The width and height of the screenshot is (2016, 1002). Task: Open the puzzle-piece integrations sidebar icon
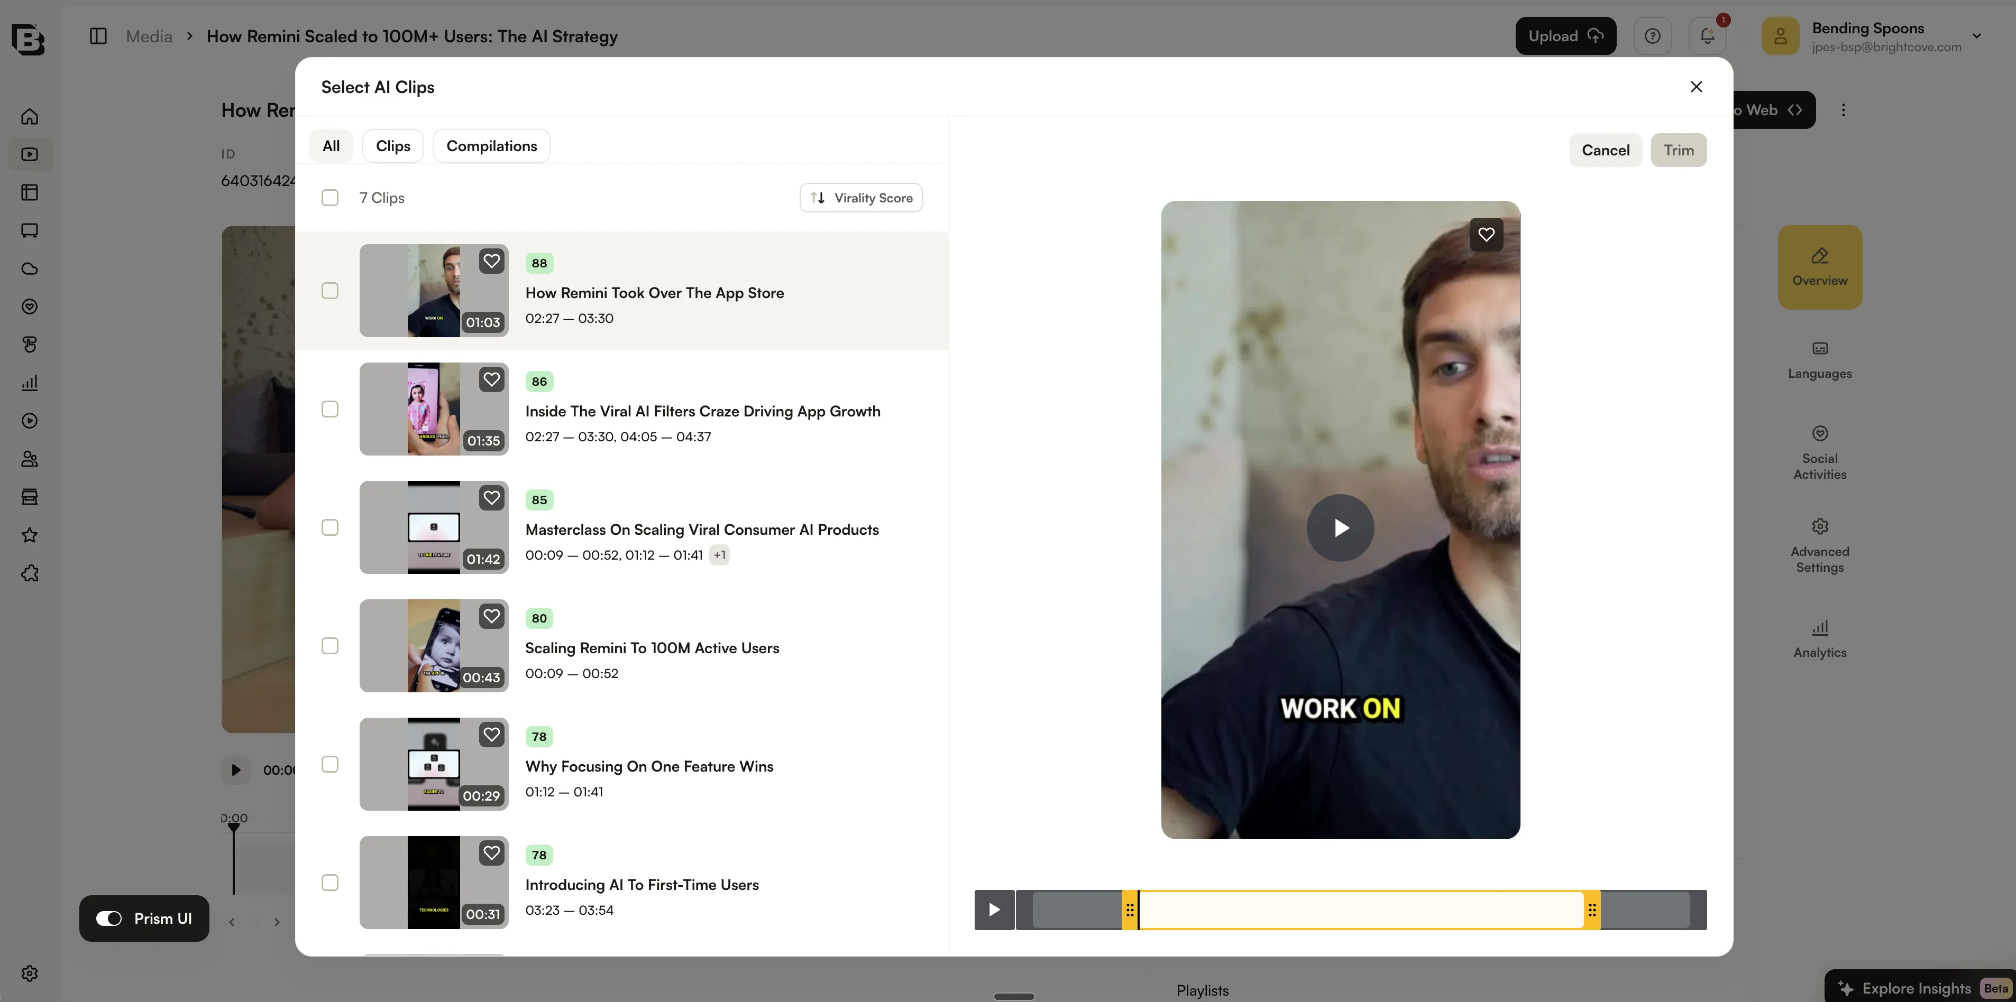30,573
